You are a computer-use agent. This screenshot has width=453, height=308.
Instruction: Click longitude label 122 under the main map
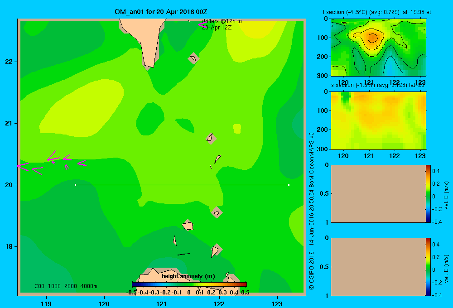click(x=219, y=303)
